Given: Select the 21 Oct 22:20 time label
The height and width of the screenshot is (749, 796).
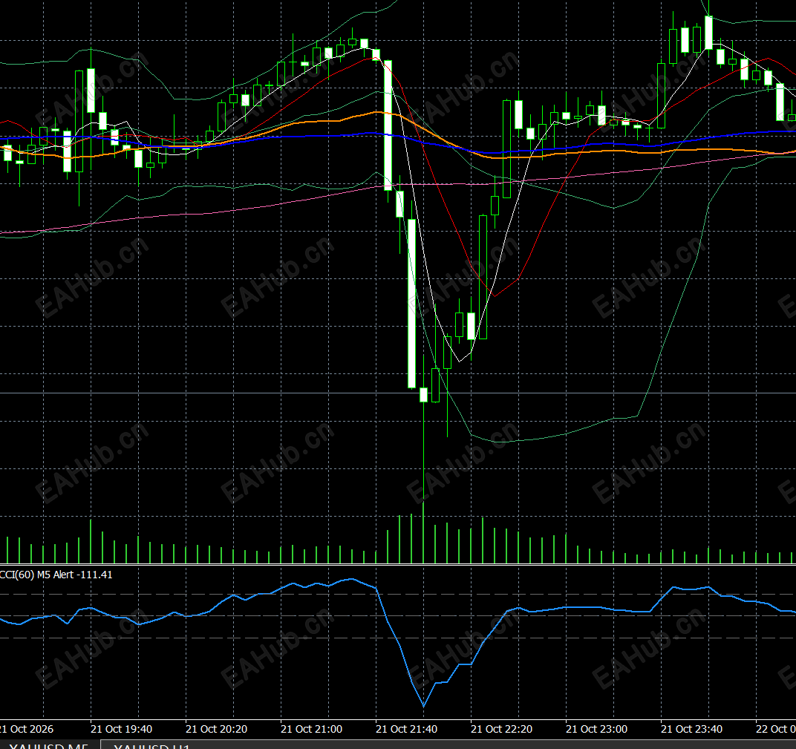Looking at the screenshot, I should [x=501, y=729].
